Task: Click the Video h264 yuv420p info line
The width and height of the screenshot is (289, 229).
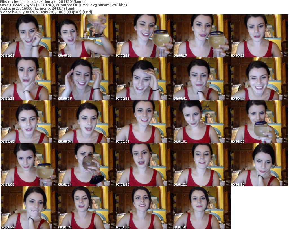Action: (46, 12)
